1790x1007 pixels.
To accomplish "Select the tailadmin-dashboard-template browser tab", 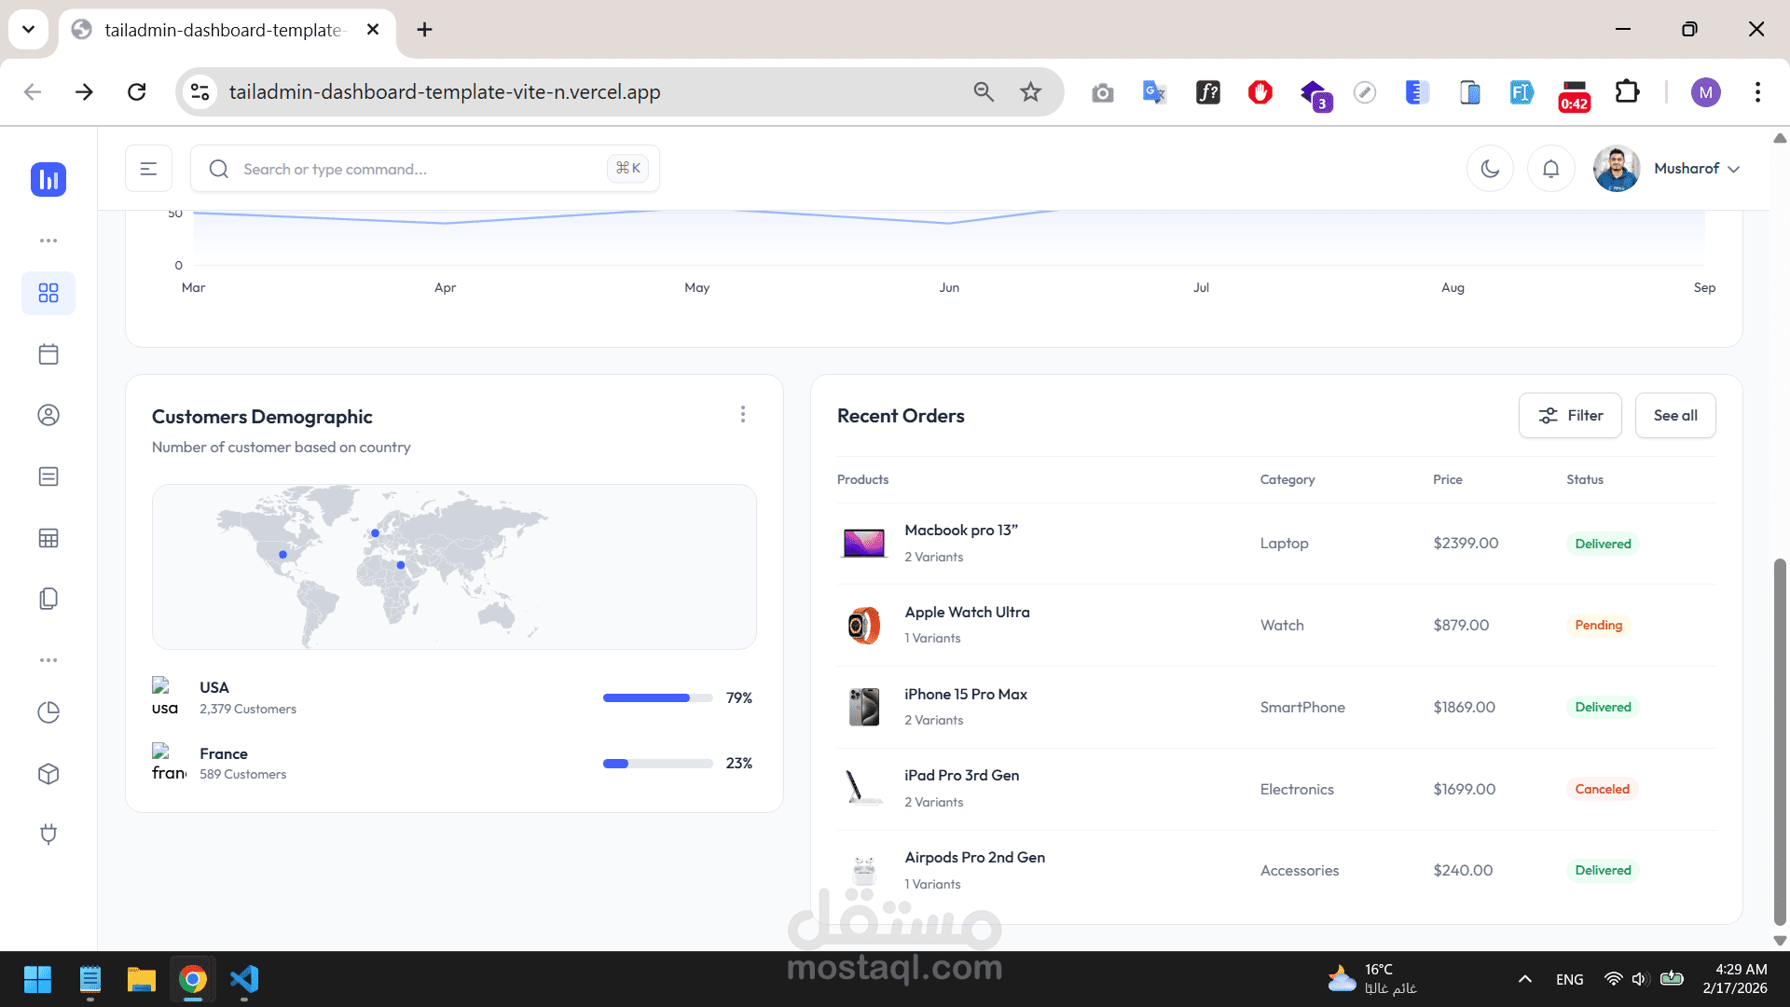I will (x=224, y=30).
